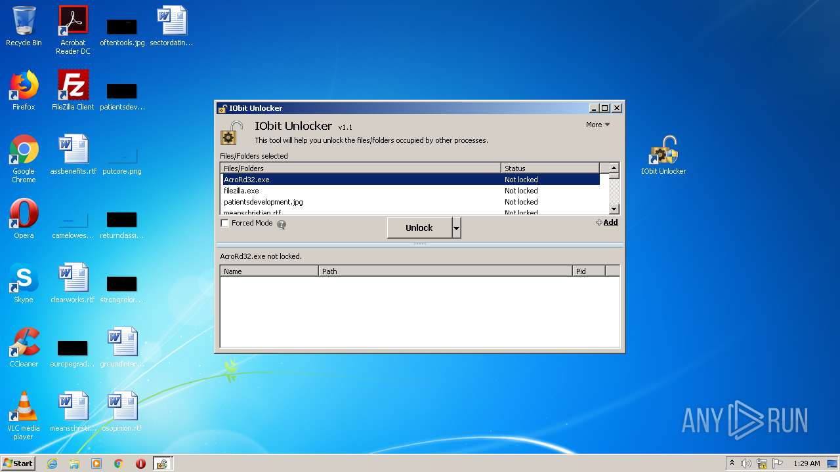Select clearworks.rtf document icon
Viewport: 840px width, 472px height.
pos(73,283)
